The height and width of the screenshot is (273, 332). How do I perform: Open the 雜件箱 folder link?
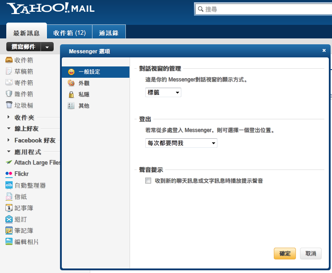point(24,94)
